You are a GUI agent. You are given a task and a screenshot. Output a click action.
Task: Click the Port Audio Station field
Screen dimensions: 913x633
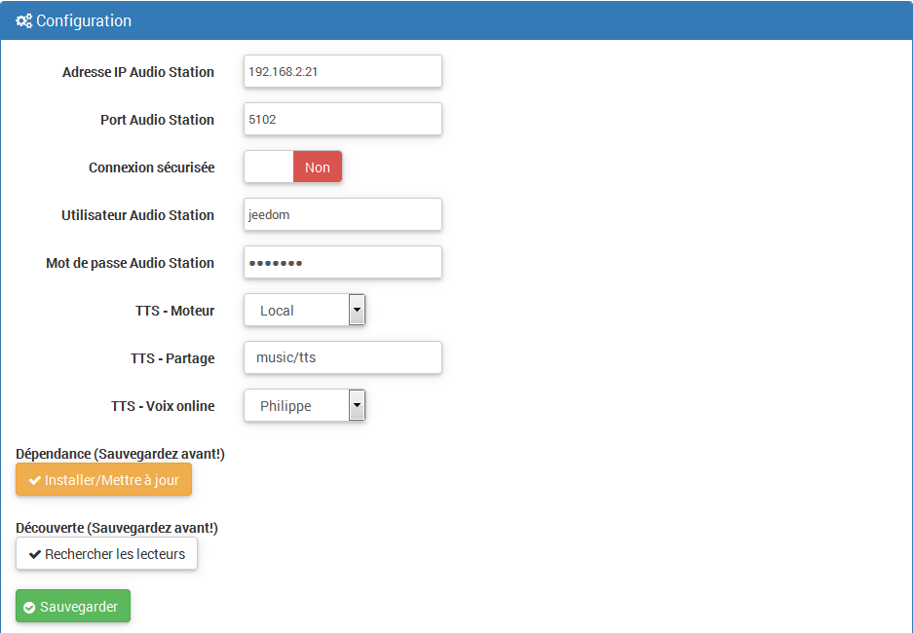tap(343, 119)
